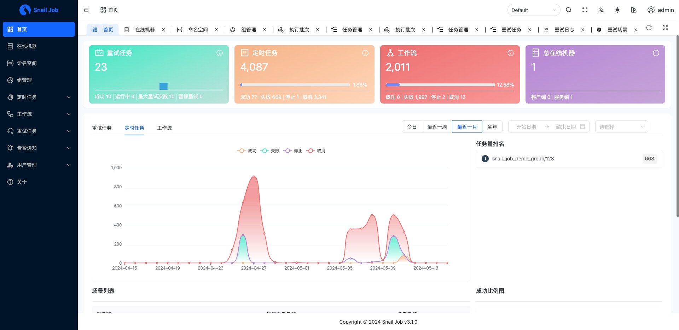The width and height of the screenshot is (679, 330).
Task: Open the language translation switcher
Action: (x=601, y=10)
